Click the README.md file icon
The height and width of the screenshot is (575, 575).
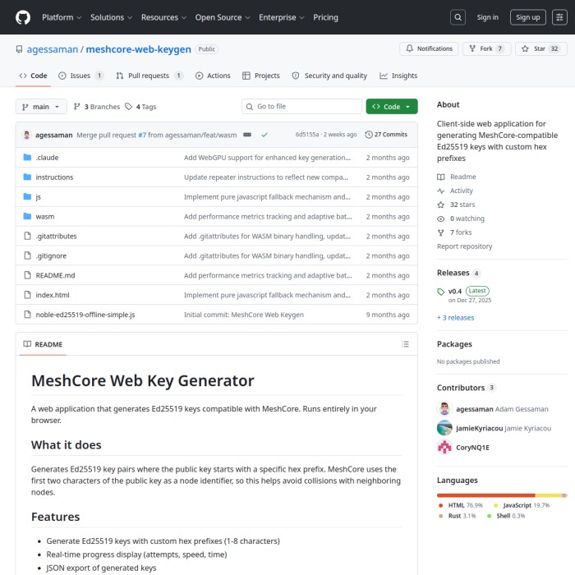click(27, 275)
